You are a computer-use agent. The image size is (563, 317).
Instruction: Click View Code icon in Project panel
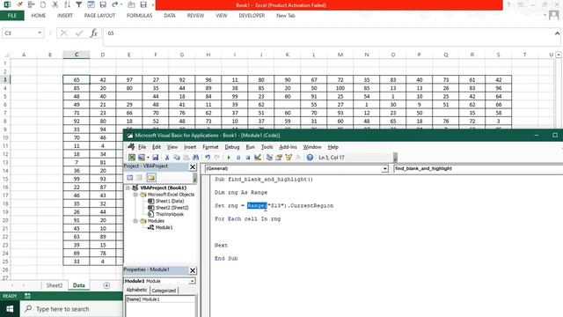tap(130, 178)
